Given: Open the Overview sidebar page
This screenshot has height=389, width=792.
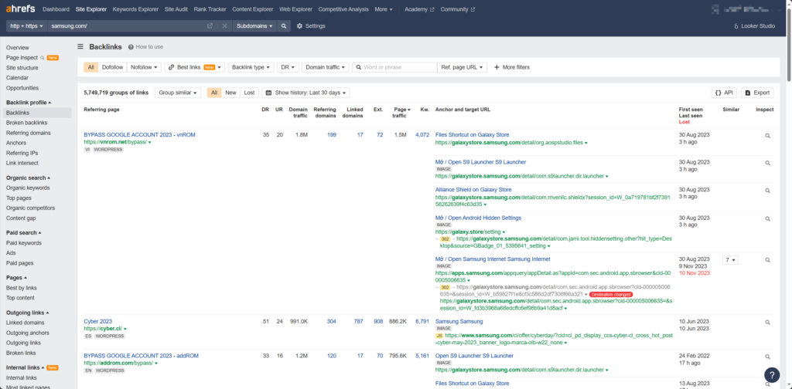Looking at the screenshot, I should [x=18, y=47].
